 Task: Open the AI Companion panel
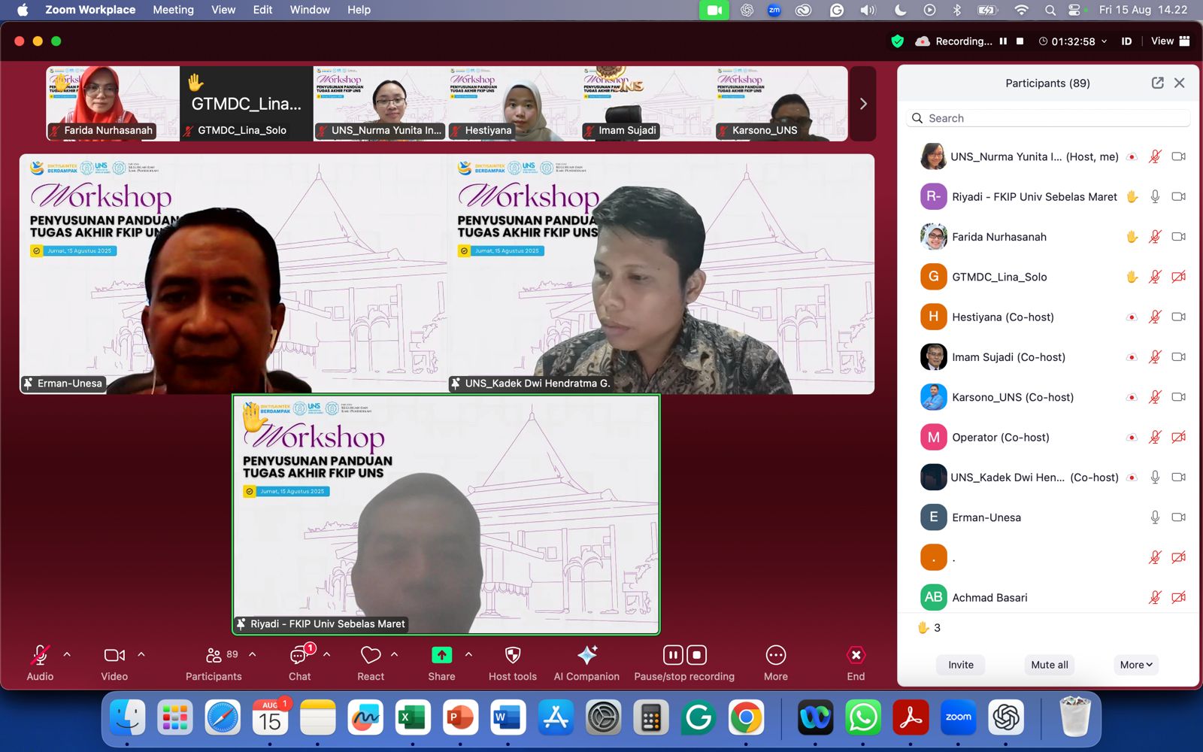coord(586,656)
